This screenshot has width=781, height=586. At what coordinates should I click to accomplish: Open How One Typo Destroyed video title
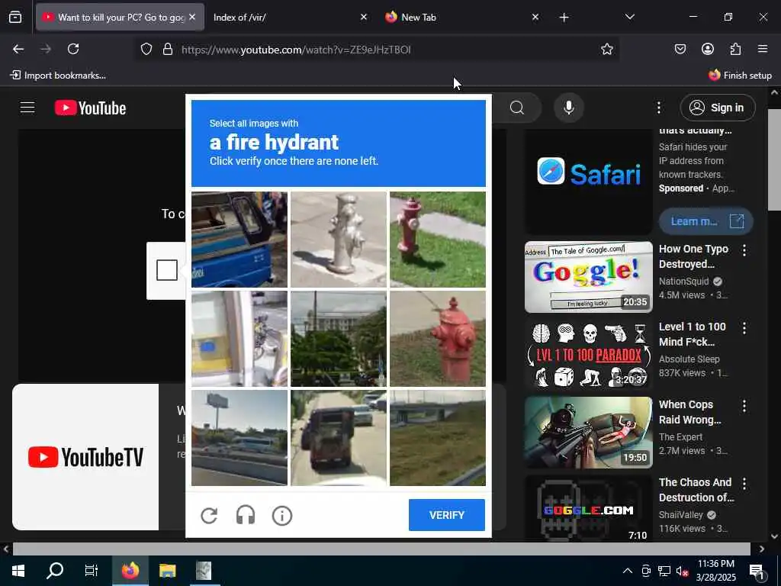694,256
